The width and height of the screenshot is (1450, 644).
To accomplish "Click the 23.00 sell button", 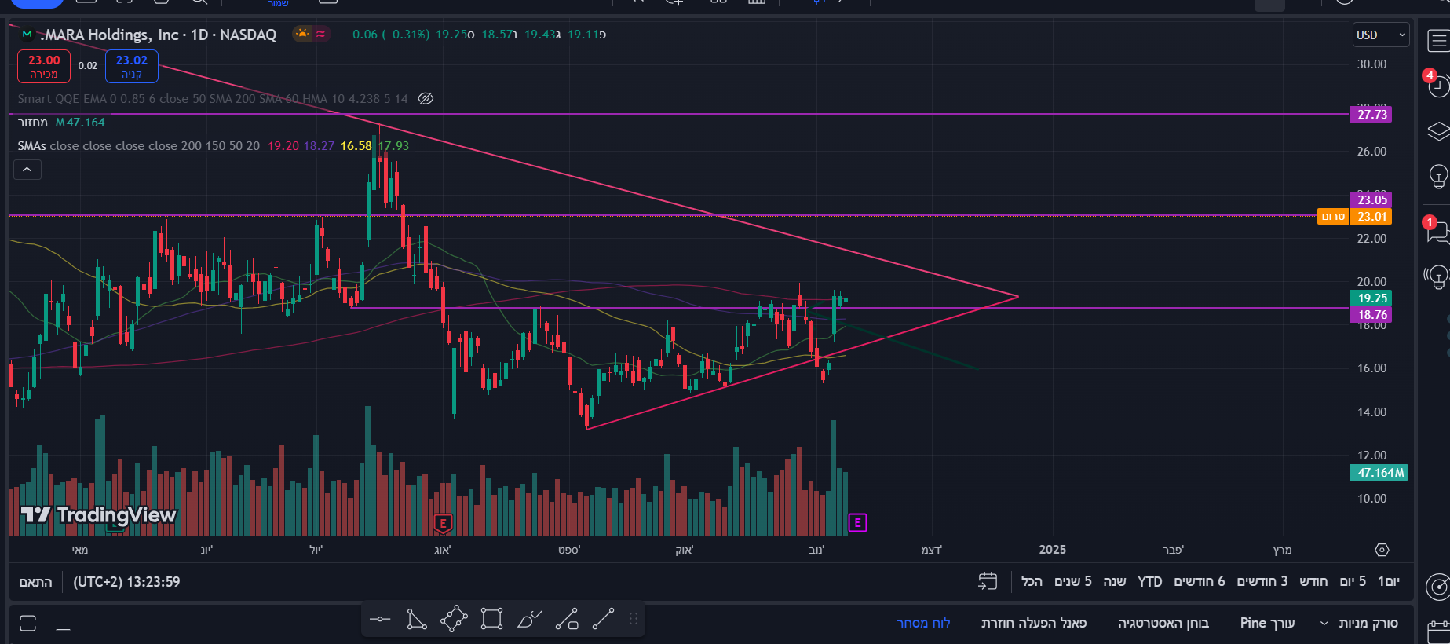I will click(44, 66).
